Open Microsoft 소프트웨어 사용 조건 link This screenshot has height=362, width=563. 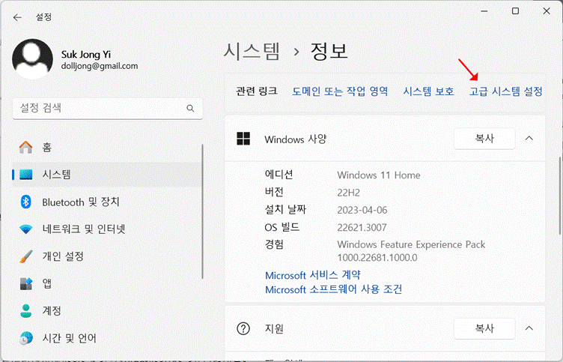(334, 289)
